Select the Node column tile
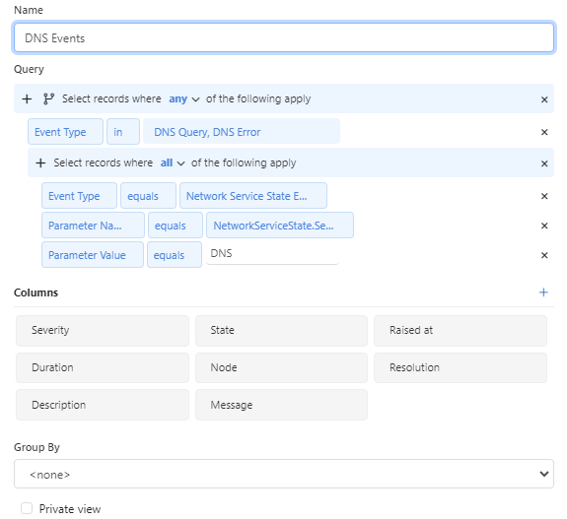Screen dimensions: 567x519 point(281,367)
